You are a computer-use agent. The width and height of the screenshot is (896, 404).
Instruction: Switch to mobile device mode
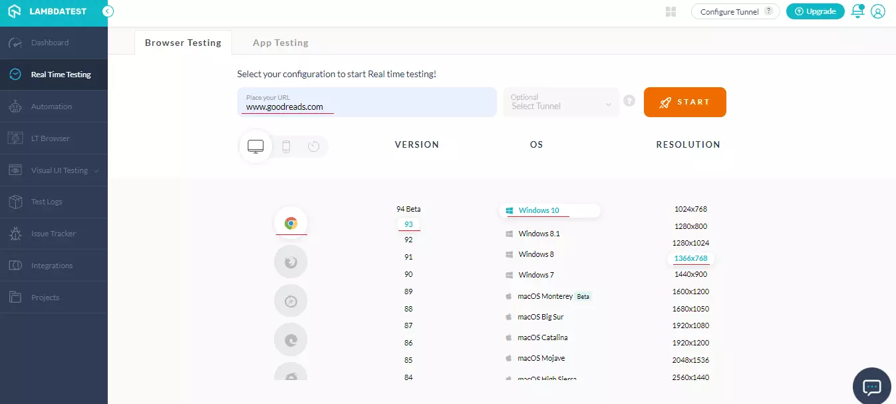[286, 146]
